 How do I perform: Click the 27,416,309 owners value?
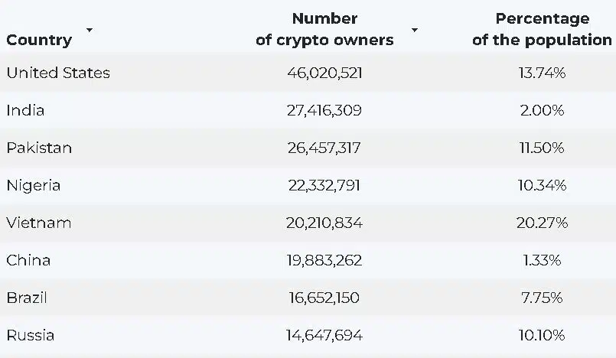pyautogui.click(x=324, y=111)
